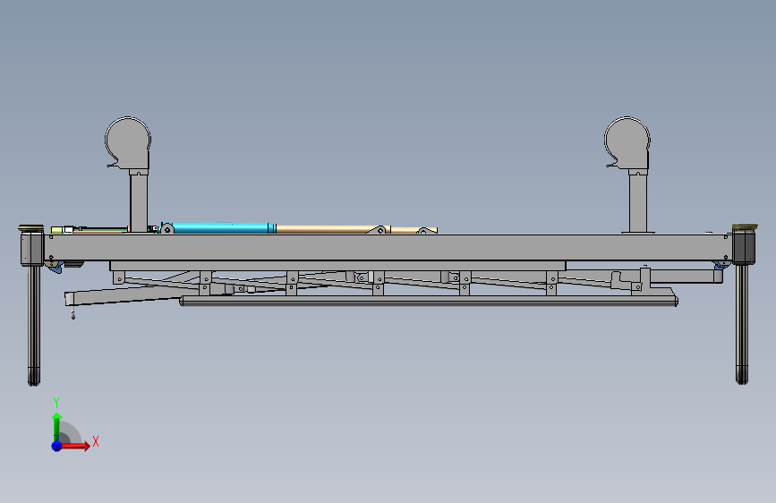Image resolution: width=776 pixels, height=503 pixels.
Task: Select the blue actuator cylinder on the frame
Action: (223, 228)
